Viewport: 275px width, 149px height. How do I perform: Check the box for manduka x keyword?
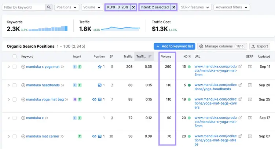tap(15, 118)
